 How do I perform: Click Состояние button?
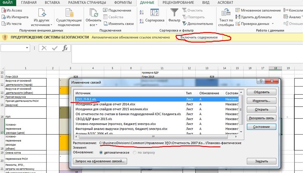tap(262, 127)
